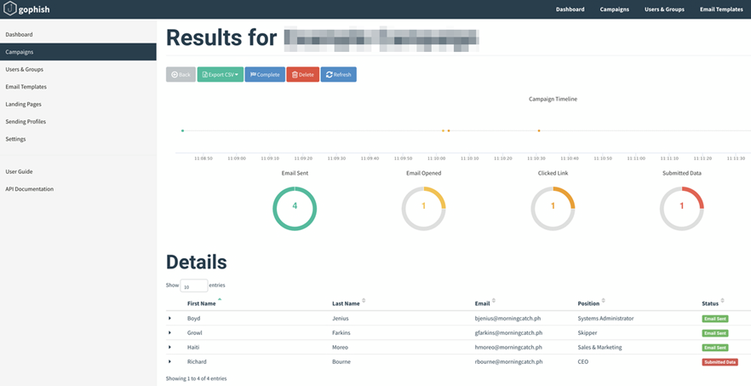This screenshot has height=386, width=751.
Task: Mark campaign with the Complete button
Action: [x=265, y=75]
